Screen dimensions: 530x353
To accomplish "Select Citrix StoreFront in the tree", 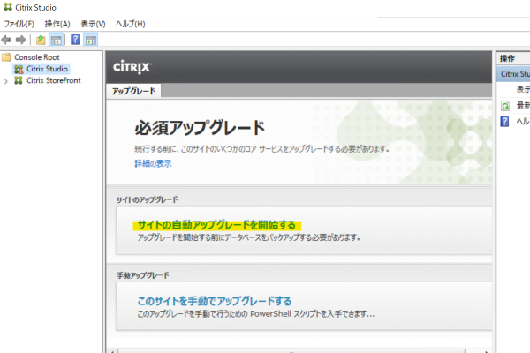I will [x=54, y=80].
